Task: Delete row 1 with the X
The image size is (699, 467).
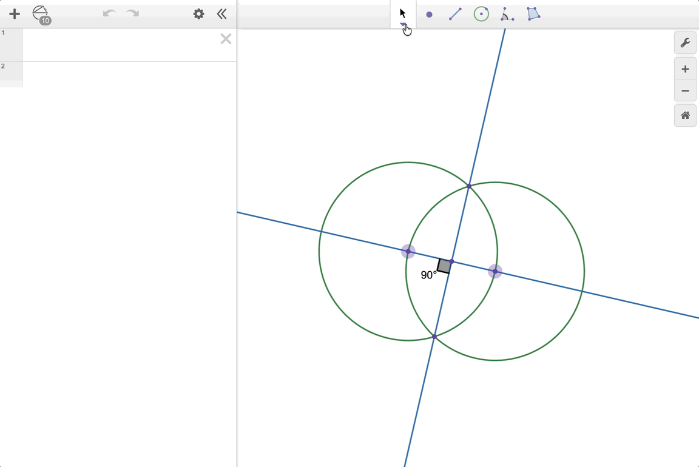Action: pyautogui.click(x=226, y=39)
